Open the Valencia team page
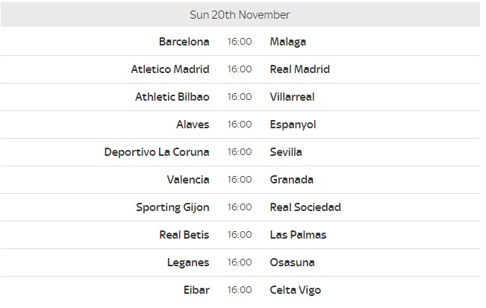The width and height of the screenshot is (486, 308). 188,179
